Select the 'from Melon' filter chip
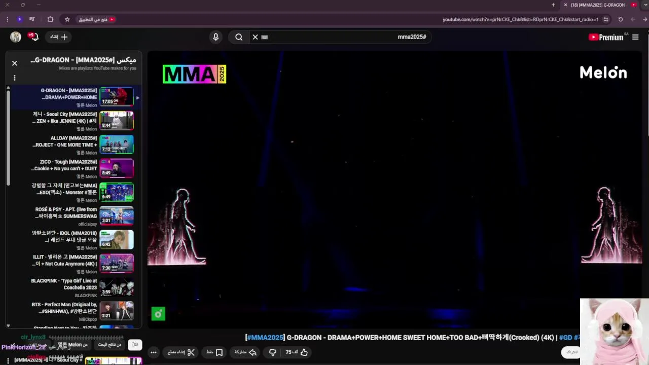Viewport: 649px width, 365px height. pyautogui.click(x=73, y=345)
